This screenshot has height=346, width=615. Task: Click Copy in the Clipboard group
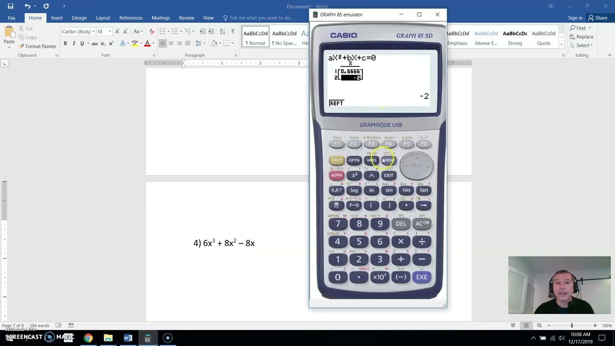point(27,37)
